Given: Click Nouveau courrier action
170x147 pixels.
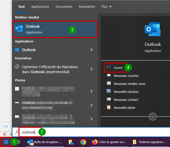Looking at the screenshot, I should point(126,76).
